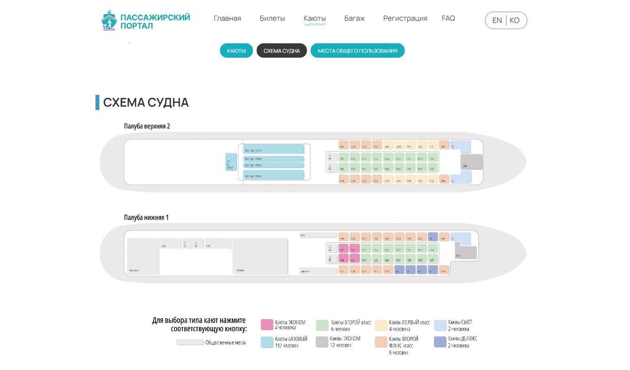Select the СХЕМА СУДНА tab button

[x=282, y=51]
